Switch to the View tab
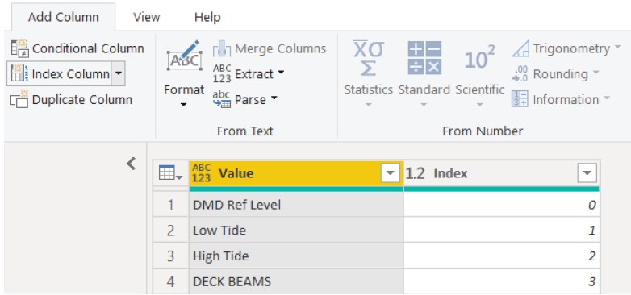This screenshot has height=295, width=631. pyautogui.click(x=147, y=17)
